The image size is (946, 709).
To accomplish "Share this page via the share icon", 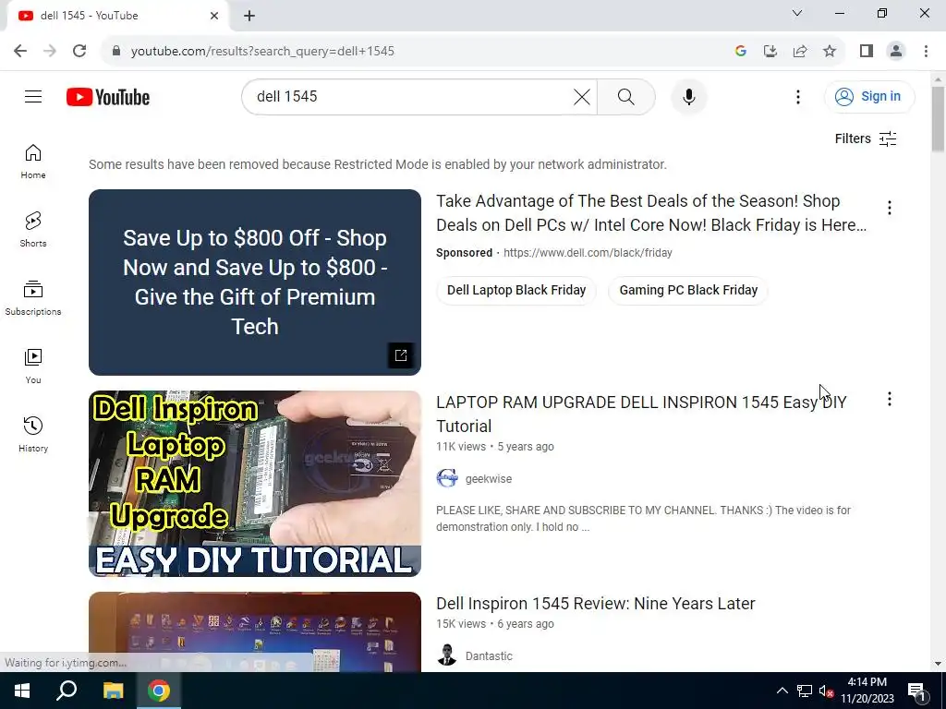I will click(800, 52).
